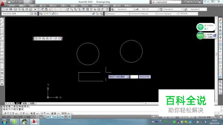The image size is (223, 125).
Task: Switch to the 布局1 layout tab
Action: pos(25,103)
